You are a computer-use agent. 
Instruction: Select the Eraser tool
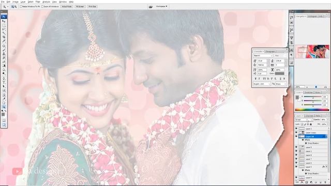[x=4, y=62]
